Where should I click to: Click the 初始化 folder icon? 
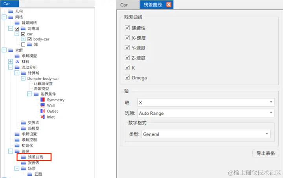[17, 145]
